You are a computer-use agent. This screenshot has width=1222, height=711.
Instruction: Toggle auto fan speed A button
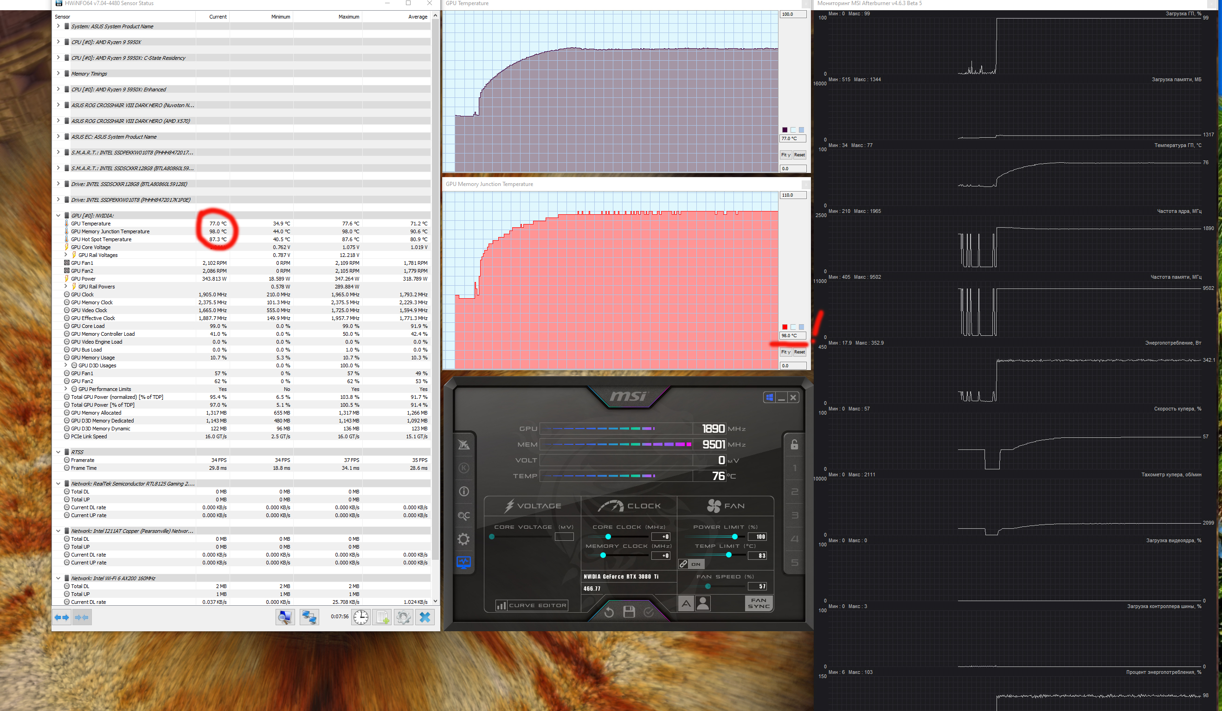coord(685,604)
